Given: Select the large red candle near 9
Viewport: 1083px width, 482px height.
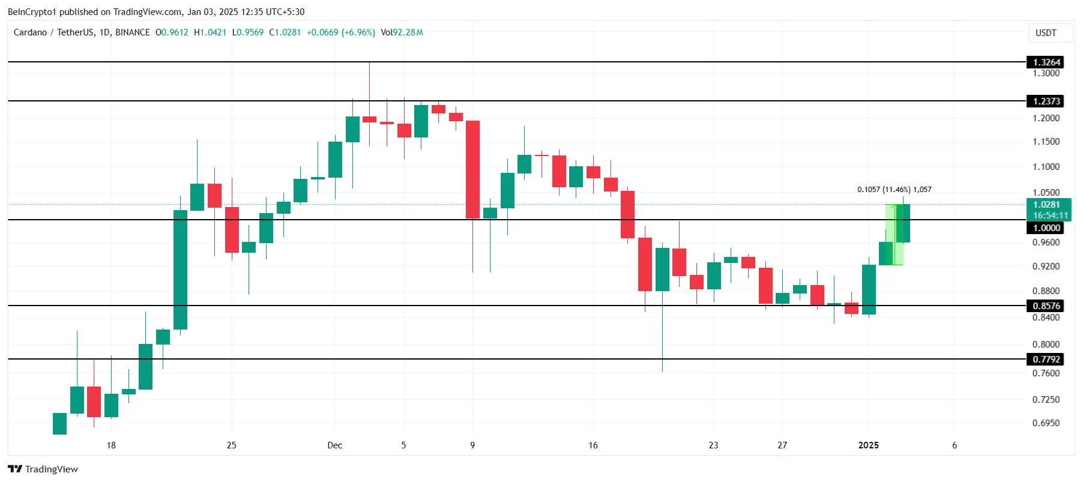Looking at the screenshot, I should coord(472,169).
